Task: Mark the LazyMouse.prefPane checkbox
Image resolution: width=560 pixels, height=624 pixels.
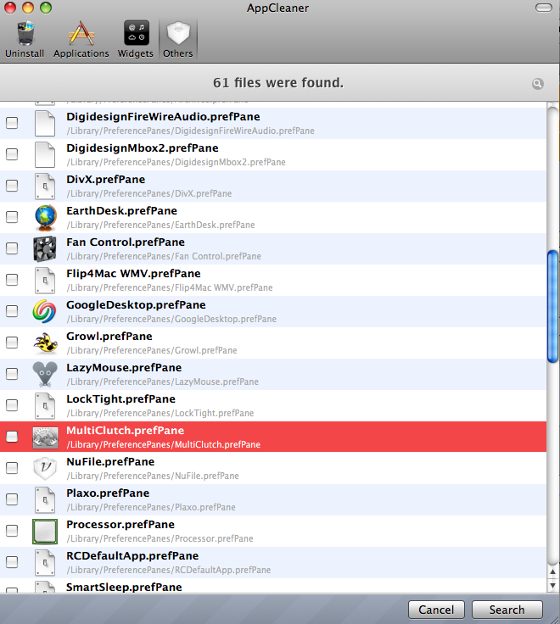Action: (12, 374)
